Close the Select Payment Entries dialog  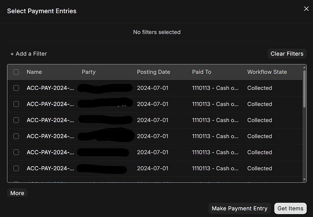(306, 9)
